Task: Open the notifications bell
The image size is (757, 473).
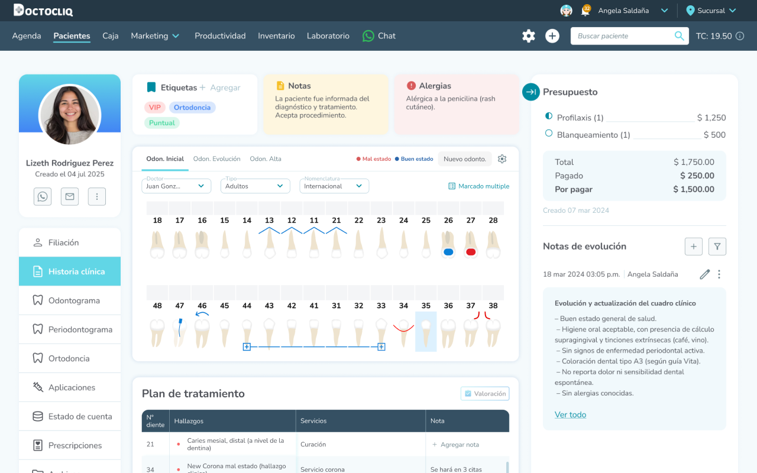Action: tap(585, 10)
